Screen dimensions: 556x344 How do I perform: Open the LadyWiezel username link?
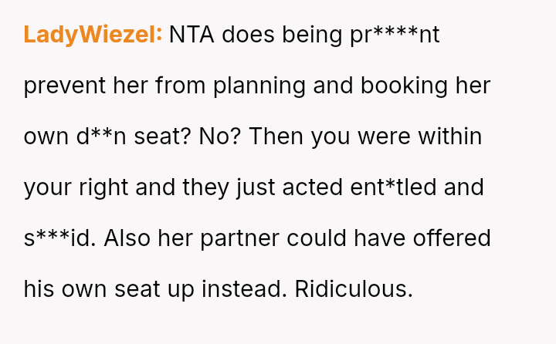point(93,35)
